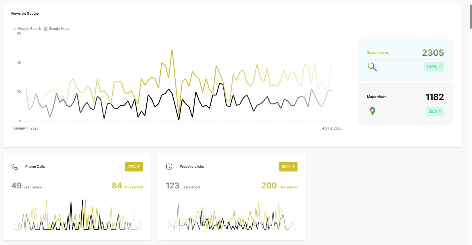The image size is (472, 245).
Task: Click the 32% Maps views badge
Action: click(435, 111)
